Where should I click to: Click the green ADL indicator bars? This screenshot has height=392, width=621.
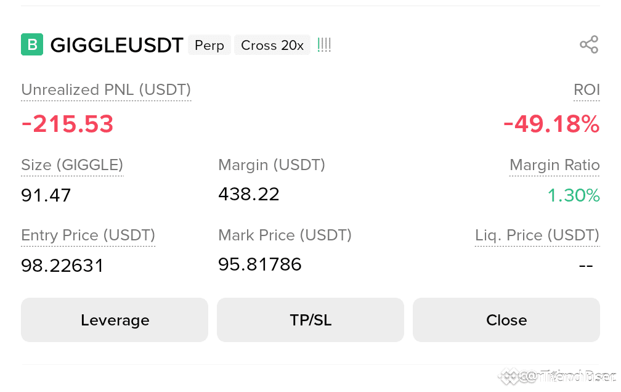pos(324,45)
